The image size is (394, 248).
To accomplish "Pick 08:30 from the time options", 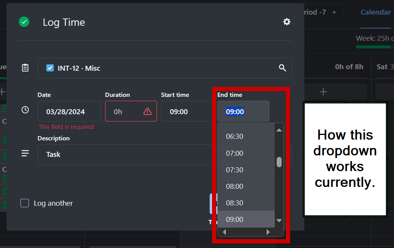I will 234,203.
